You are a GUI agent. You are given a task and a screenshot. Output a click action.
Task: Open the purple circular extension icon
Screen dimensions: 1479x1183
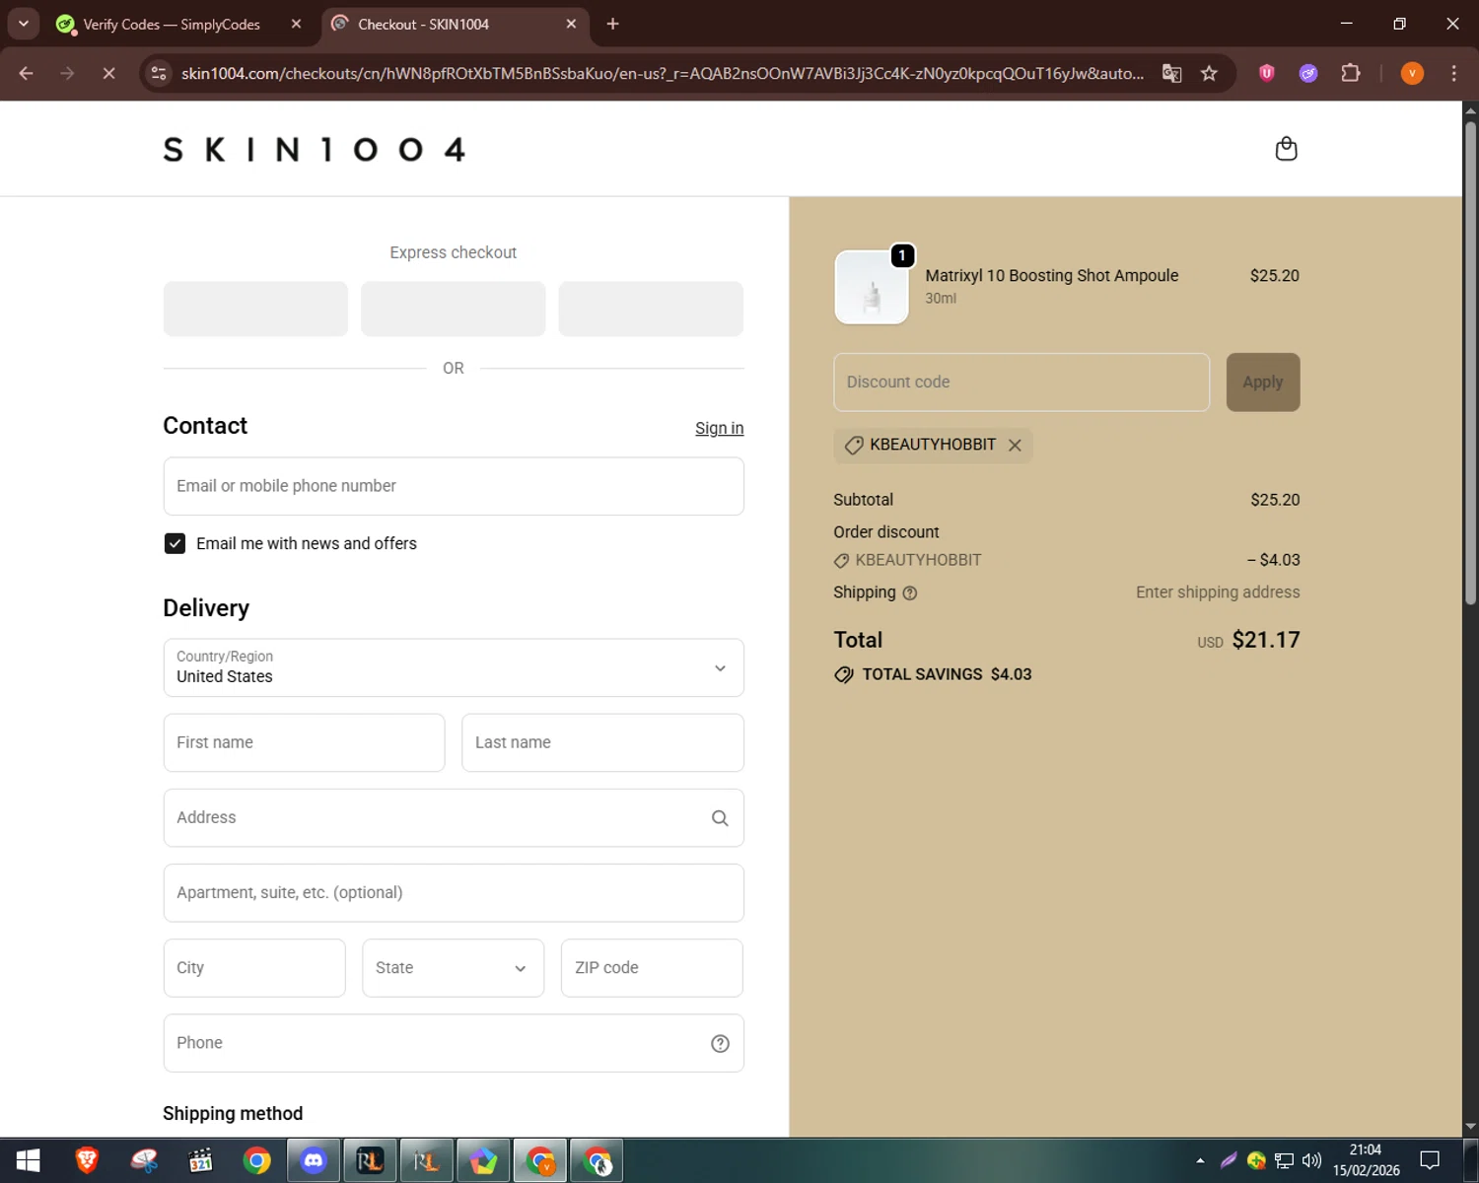coord(1308,73)
